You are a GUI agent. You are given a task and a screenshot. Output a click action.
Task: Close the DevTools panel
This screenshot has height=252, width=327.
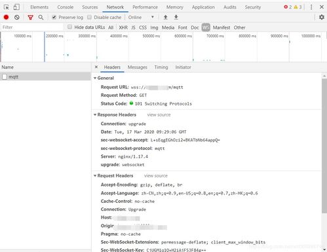pyautogui.click(x=322, y=7)
